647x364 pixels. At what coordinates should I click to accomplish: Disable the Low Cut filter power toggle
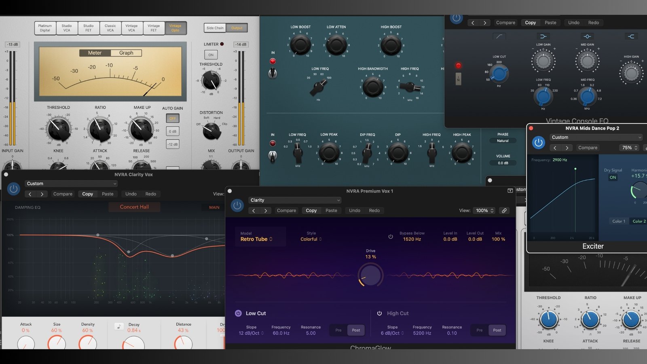238,313
